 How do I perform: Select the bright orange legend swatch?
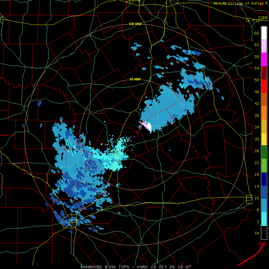[x=264, y=113]
